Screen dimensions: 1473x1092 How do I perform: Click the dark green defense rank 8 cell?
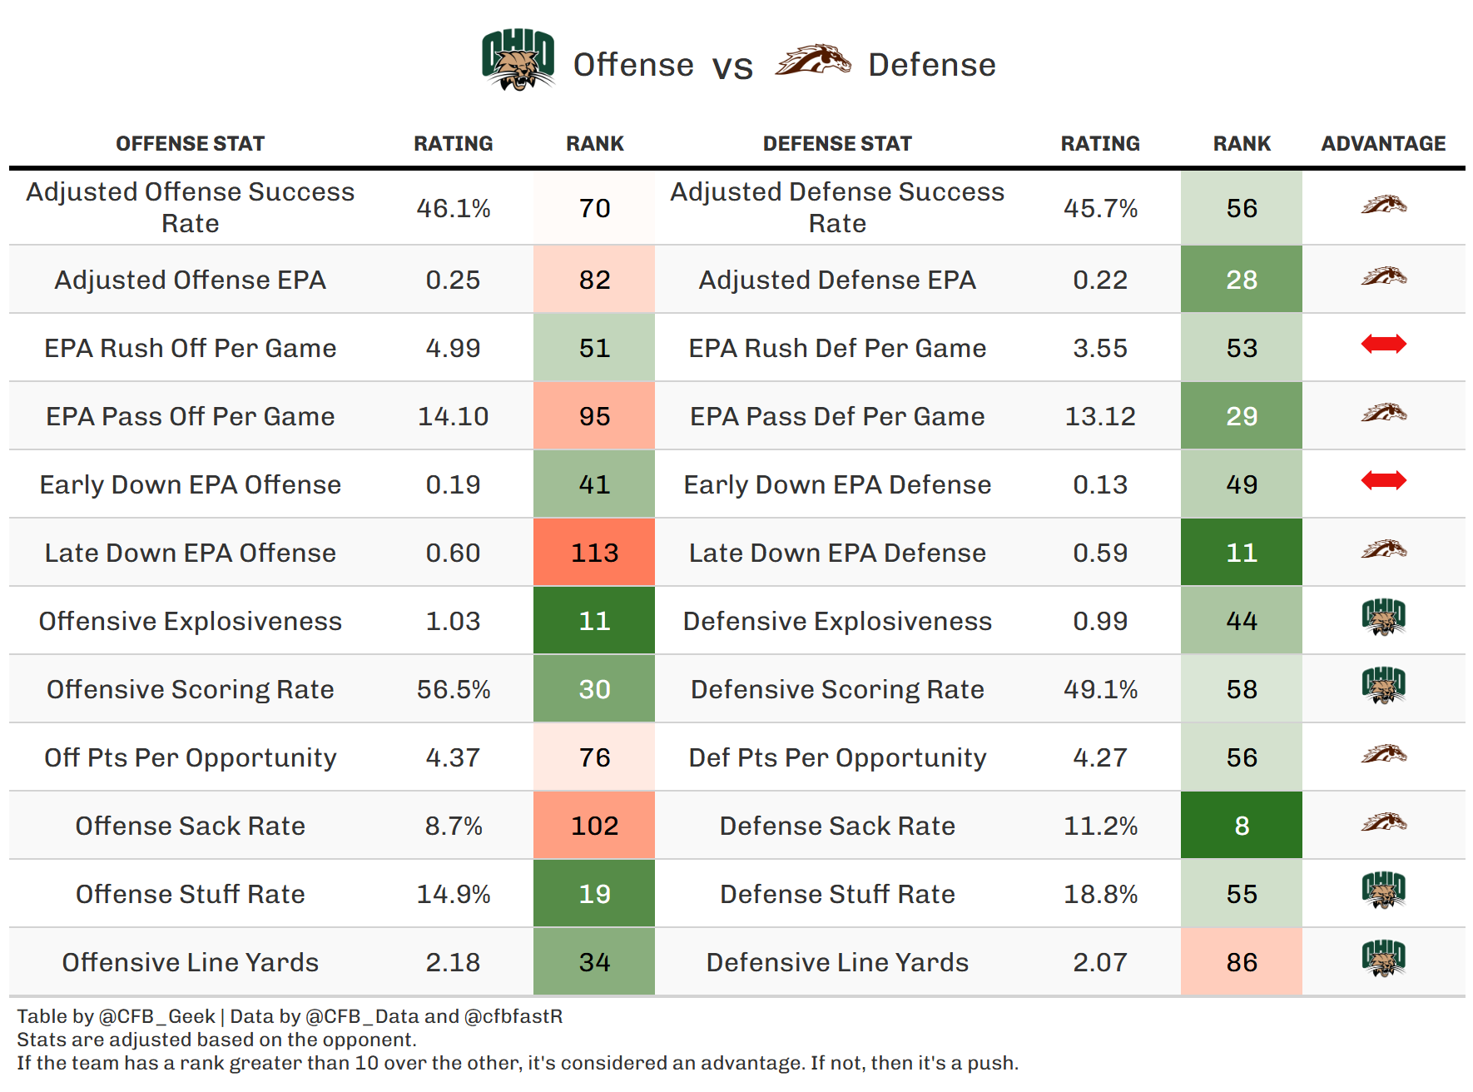point(1241,826)
